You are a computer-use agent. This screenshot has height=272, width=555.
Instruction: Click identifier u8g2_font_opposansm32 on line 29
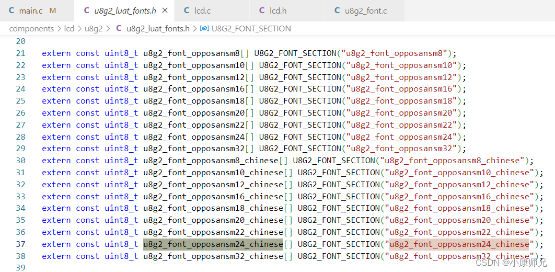194,149
